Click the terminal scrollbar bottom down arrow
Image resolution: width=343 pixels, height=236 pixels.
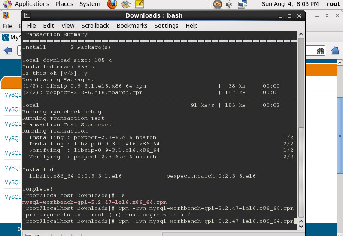pyautogui.click(x=301, y=227)
